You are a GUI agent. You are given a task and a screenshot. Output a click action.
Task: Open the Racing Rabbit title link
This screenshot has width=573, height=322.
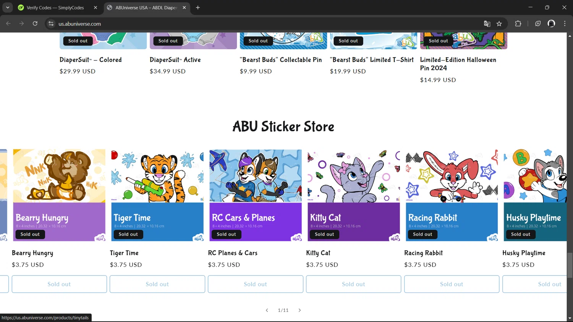click(x=423, y=253)
